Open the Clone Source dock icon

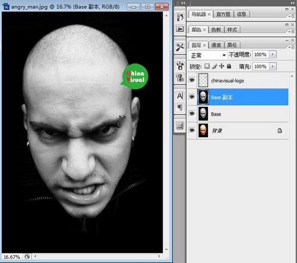(180, 78)
